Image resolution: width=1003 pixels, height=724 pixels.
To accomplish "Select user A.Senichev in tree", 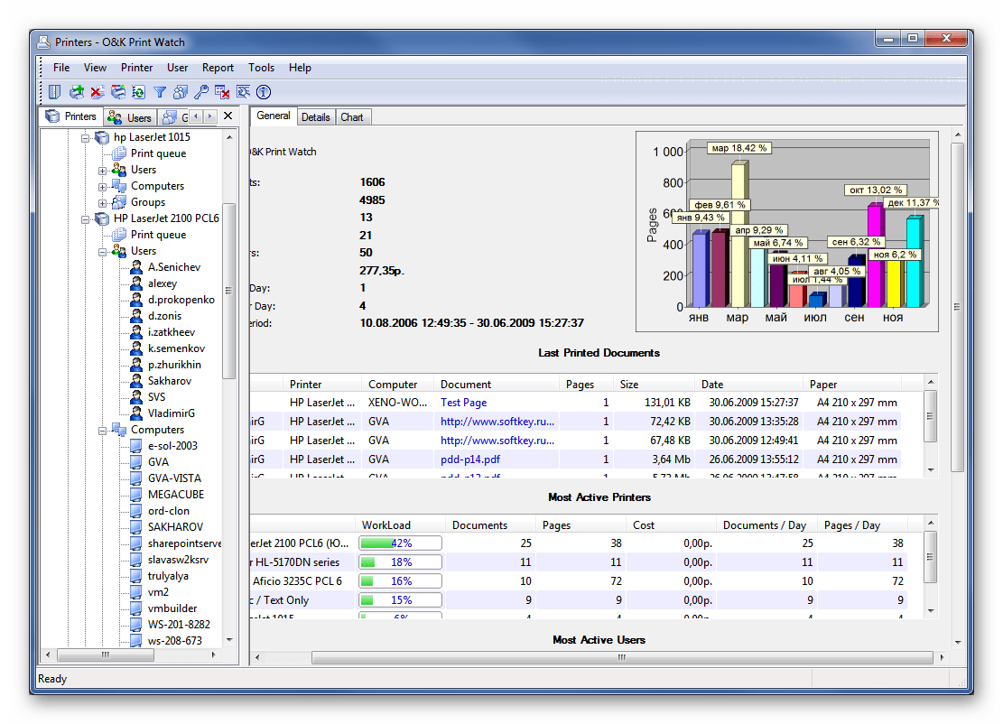I will (174, 267).
